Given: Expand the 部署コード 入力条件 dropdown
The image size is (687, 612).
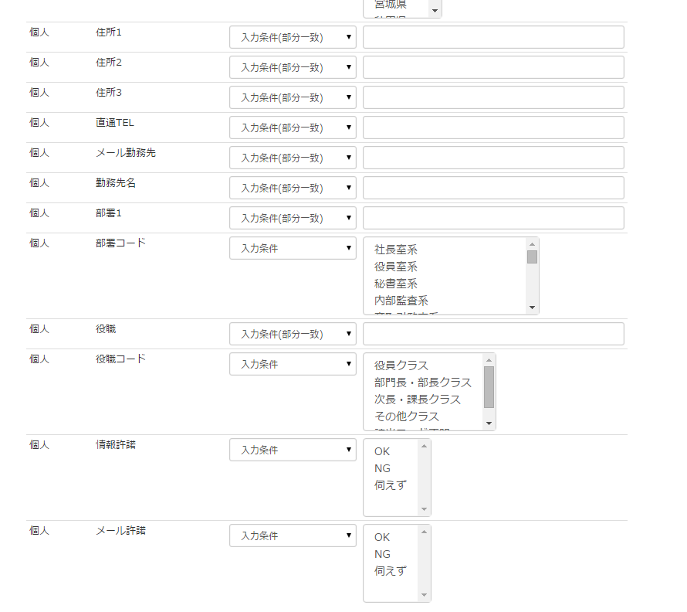Looking at the screenshot, I should click(x=293, y=248).
